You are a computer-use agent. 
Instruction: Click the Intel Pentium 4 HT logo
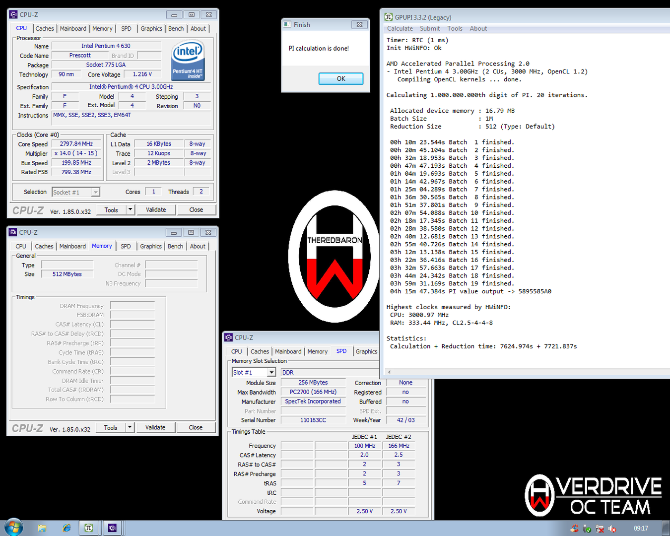[x=188, y=61]
